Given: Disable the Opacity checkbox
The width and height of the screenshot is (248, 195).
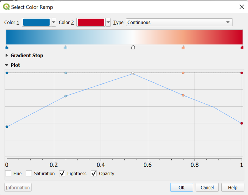Looking at the screenshot, I should [94, 174].
